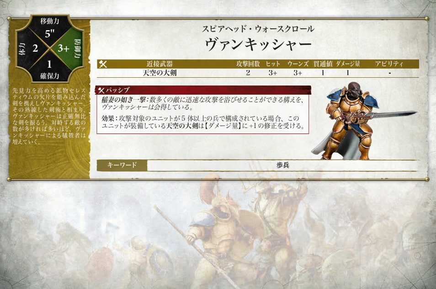
Task: Click スピアヘッド・ウォースクロール subtitle
Action: 258,29
